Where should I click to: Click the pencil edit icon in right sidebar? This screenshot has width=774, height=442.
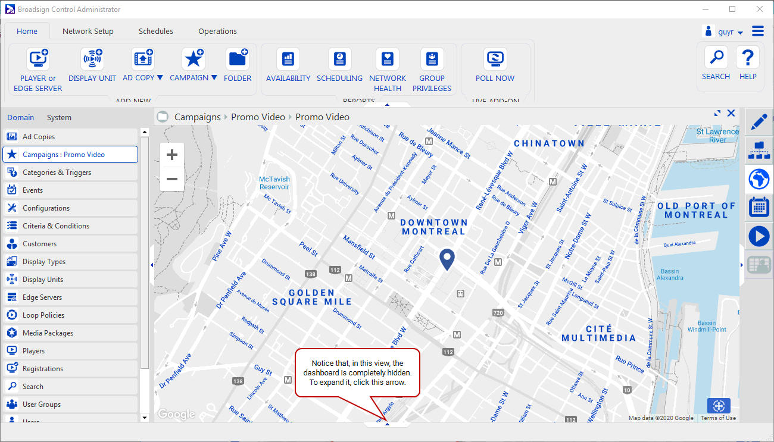click(759, 122)
